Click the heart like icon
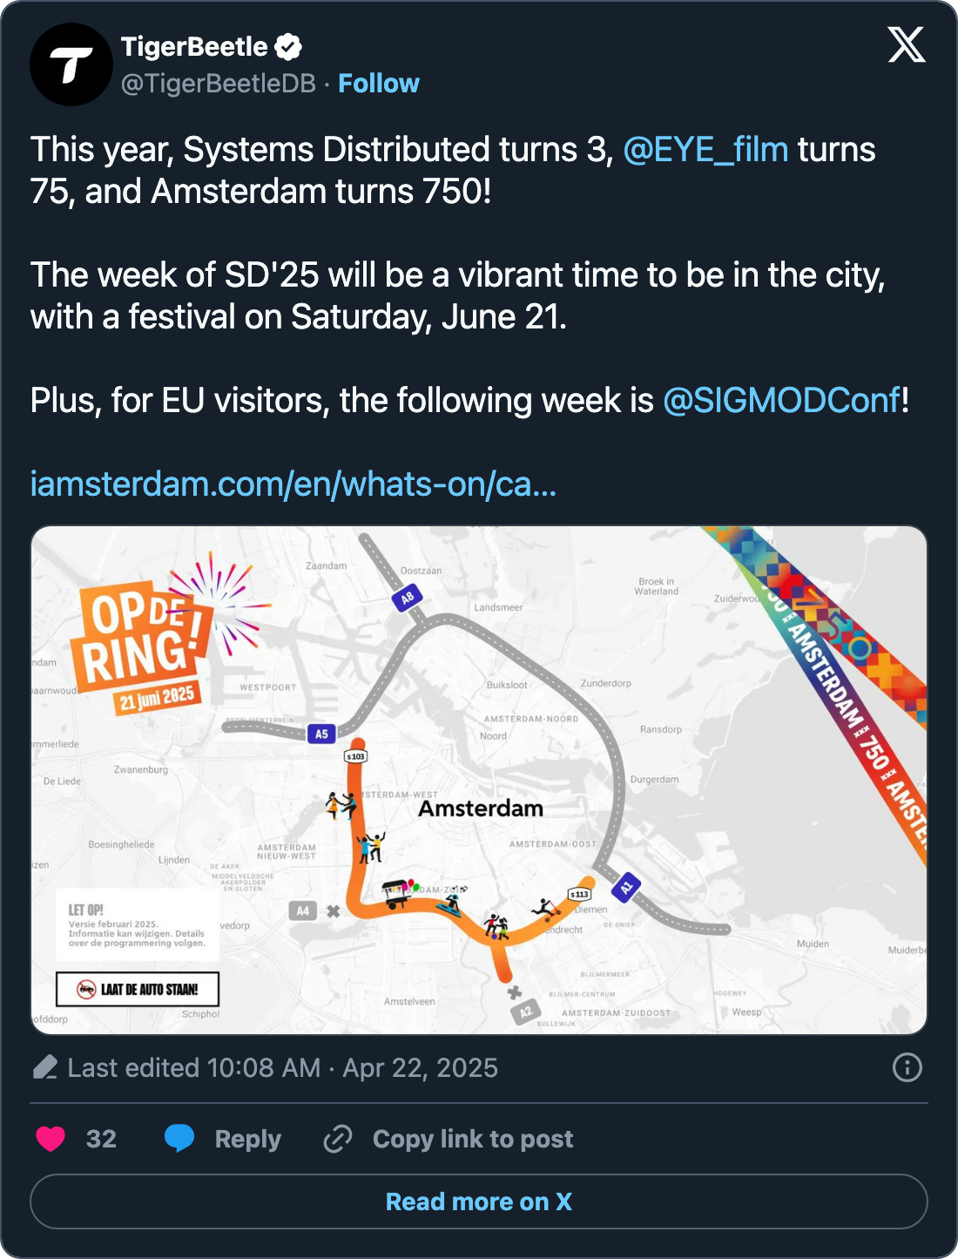958x1259 pixels. click(51, 1139)
